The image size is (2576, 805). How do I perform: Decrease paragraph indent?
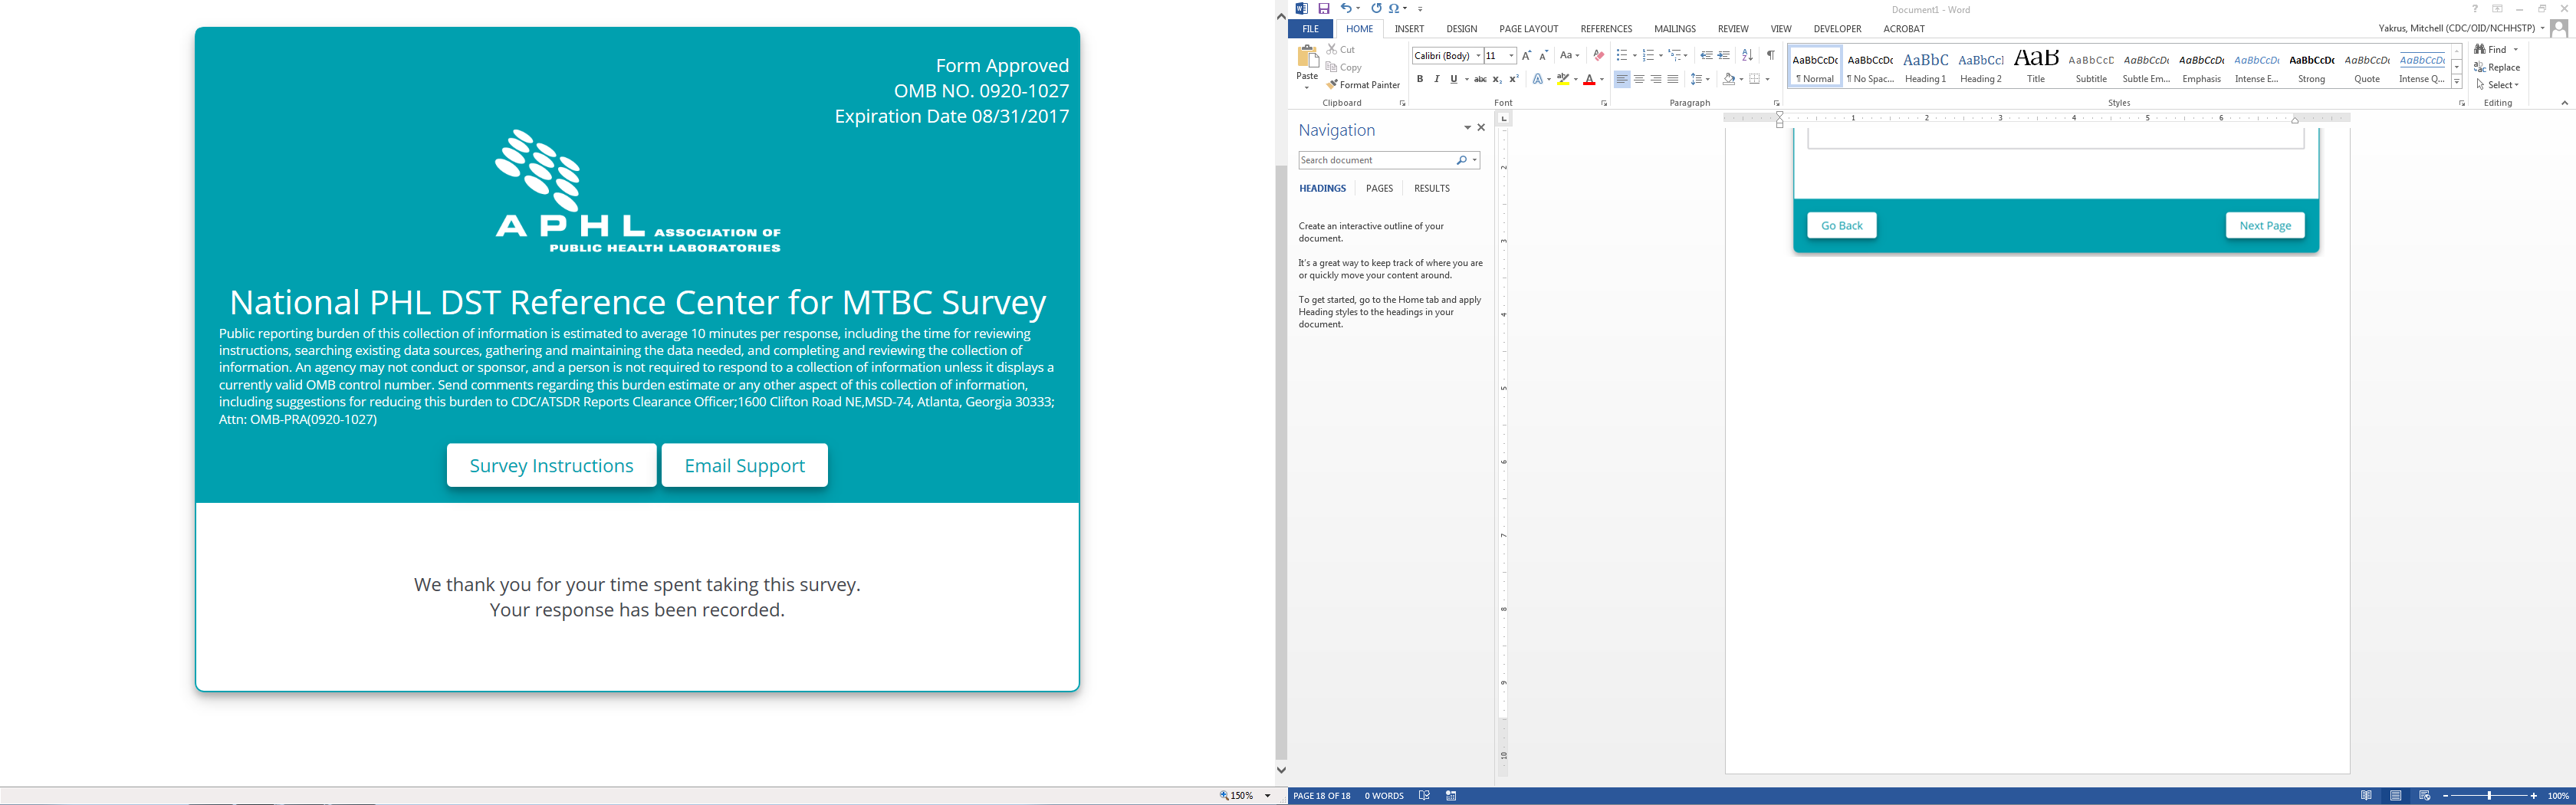coord(1707,56)
